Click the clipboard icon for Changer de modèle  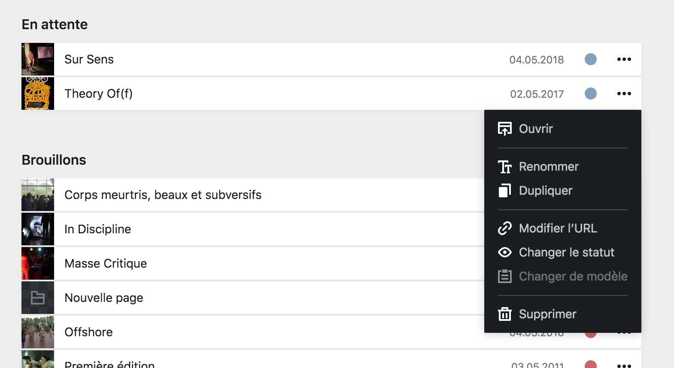pyautogui.click(x=505, y=276)
